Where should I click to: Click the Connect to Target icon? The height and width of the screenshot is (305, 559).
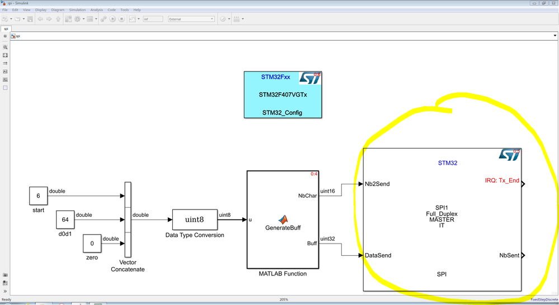click(104, 19)
